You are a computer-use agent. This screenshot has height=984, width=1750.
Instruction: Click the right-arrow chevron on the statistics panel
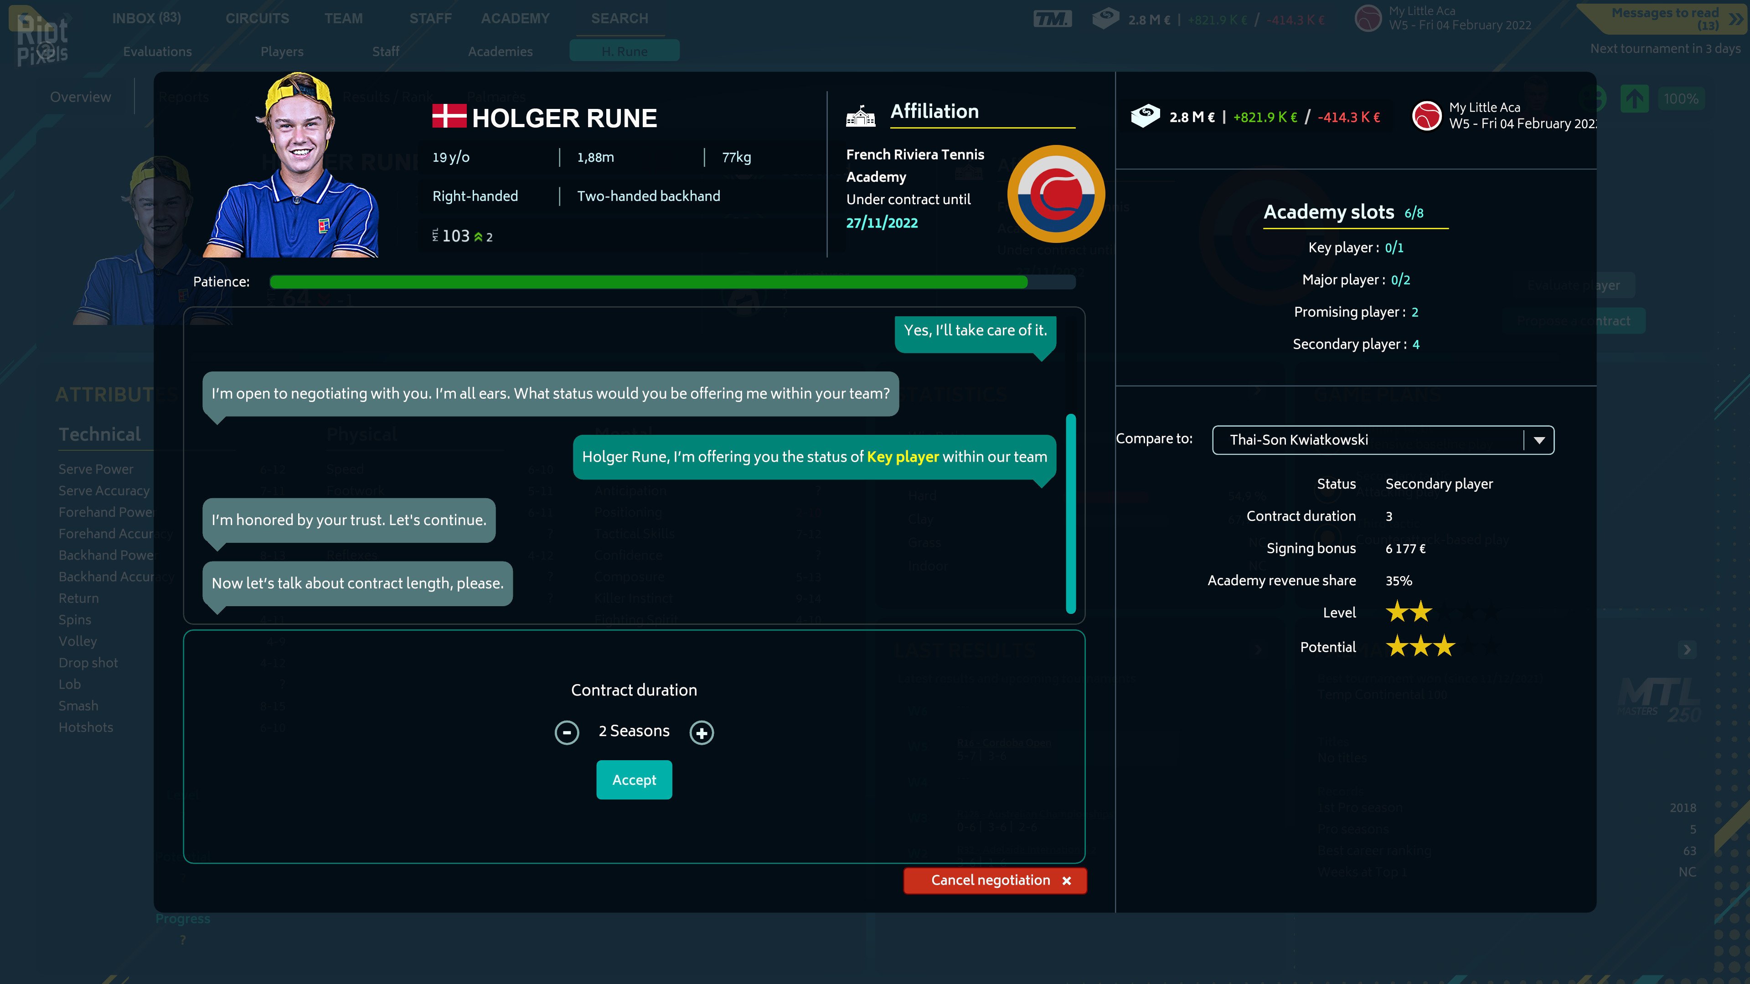[x=1688, y=650]
